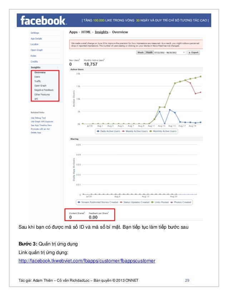Open the date range dropdown

click(170, 52)
